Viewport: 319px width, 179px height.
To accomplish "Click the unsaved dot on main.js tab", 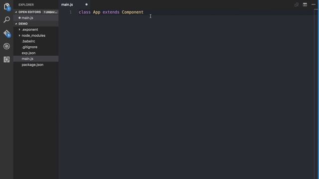I will point(86,4).
